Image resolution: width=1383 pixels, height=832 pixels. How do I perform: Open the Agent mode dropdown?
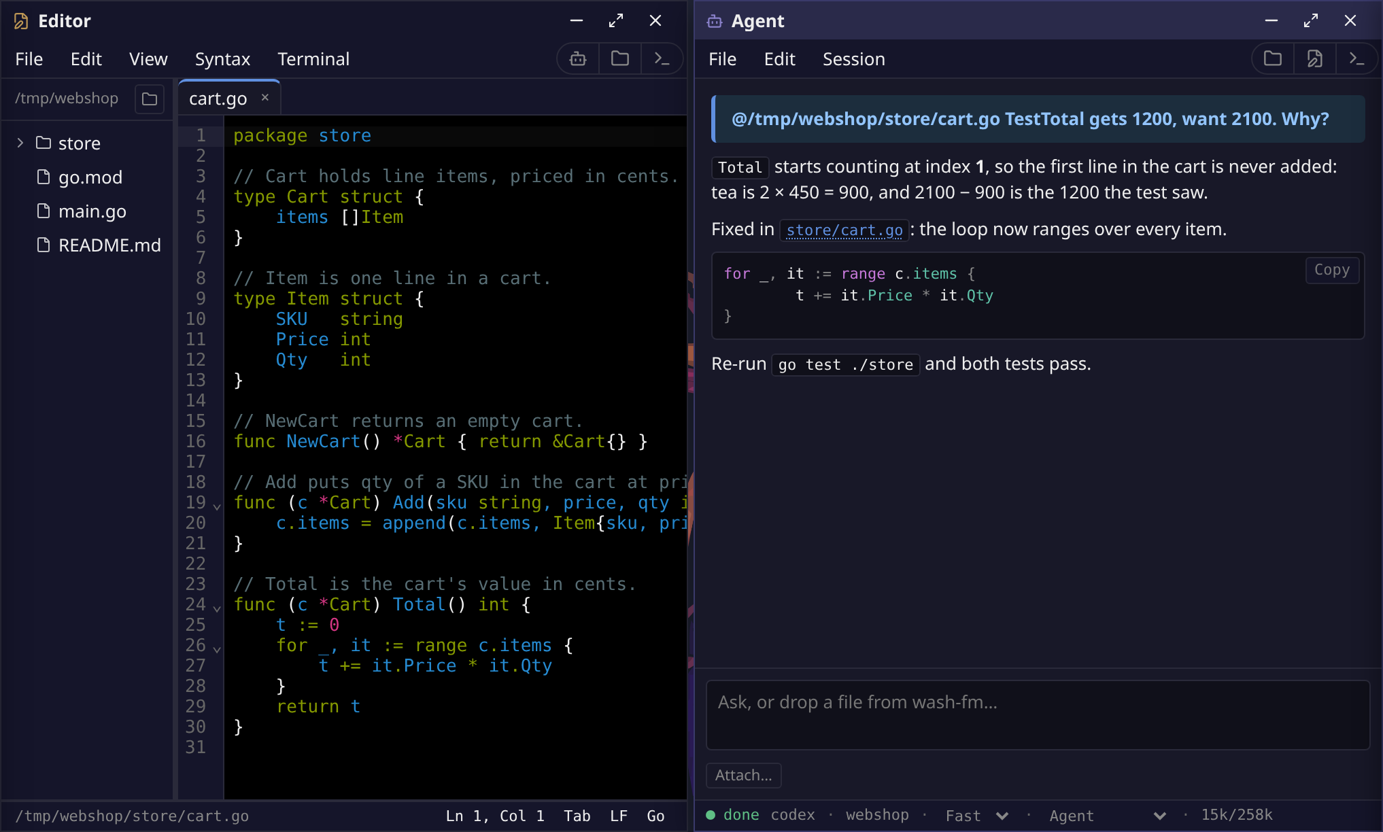click(x=1107, y=815)
